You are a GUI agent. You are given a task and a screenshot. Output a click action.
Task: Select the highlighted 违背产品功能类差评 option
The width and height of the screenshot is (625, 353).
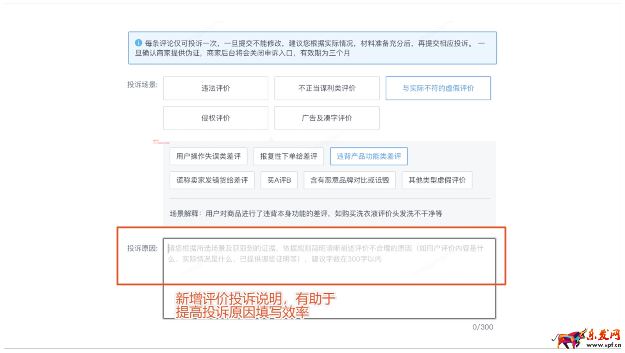tap(369, 156)
